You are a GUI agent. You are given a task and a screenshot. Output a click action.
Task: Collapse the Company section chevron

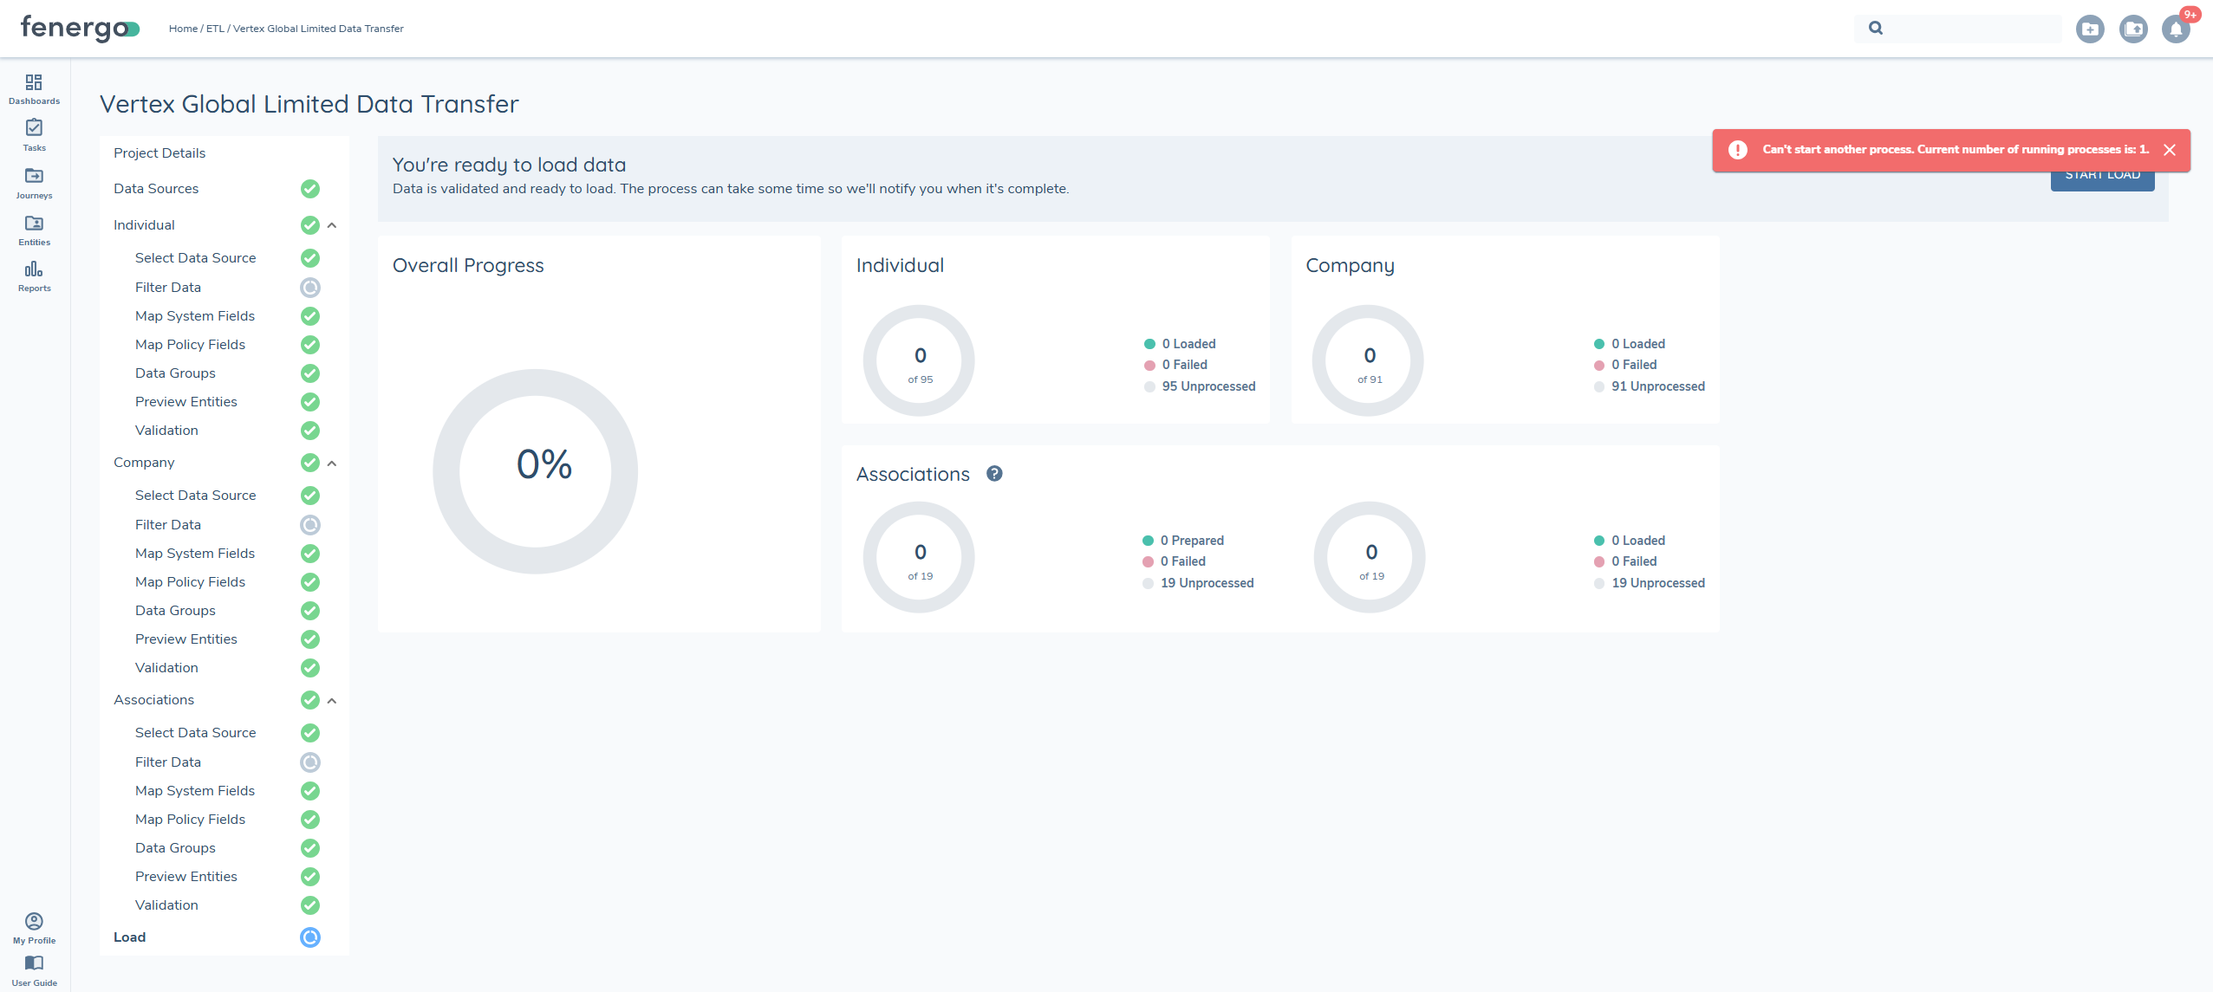(x=332, y=464)
